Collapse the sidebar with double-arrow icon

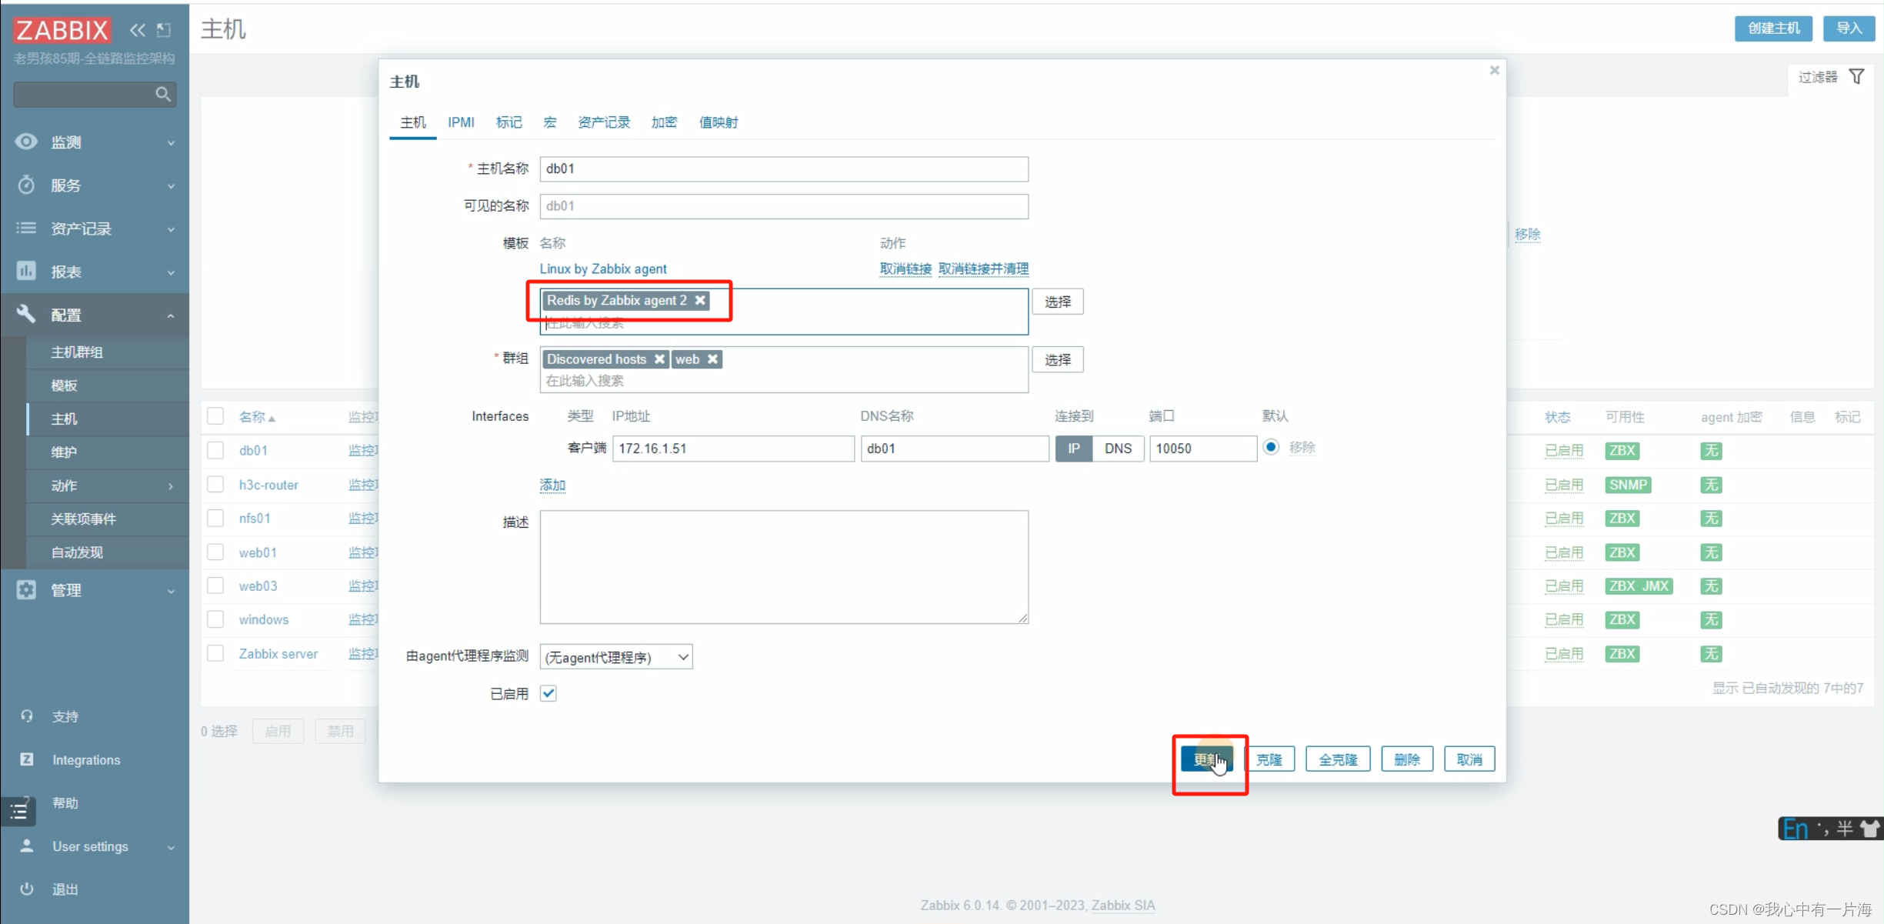(138, 30)
